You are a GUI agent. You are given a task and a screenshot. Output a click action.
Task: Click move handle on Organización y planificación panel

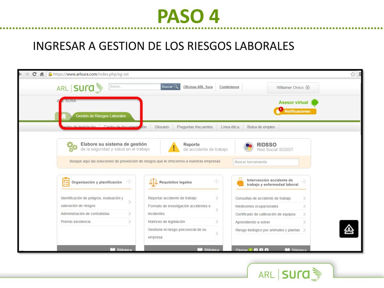(129, 181)
